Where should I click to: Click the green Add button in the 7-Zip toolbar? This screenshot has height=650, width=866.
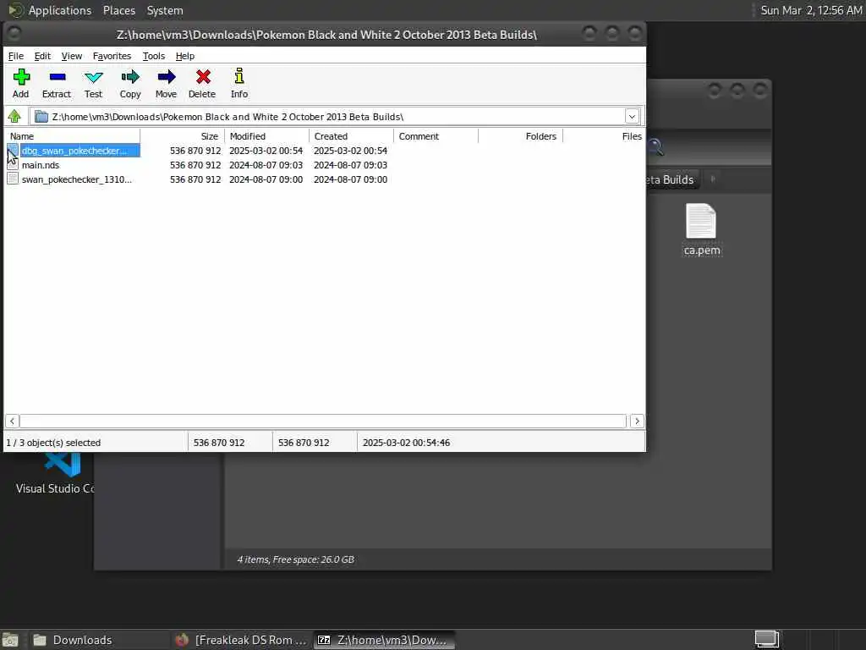pos(21,84)
